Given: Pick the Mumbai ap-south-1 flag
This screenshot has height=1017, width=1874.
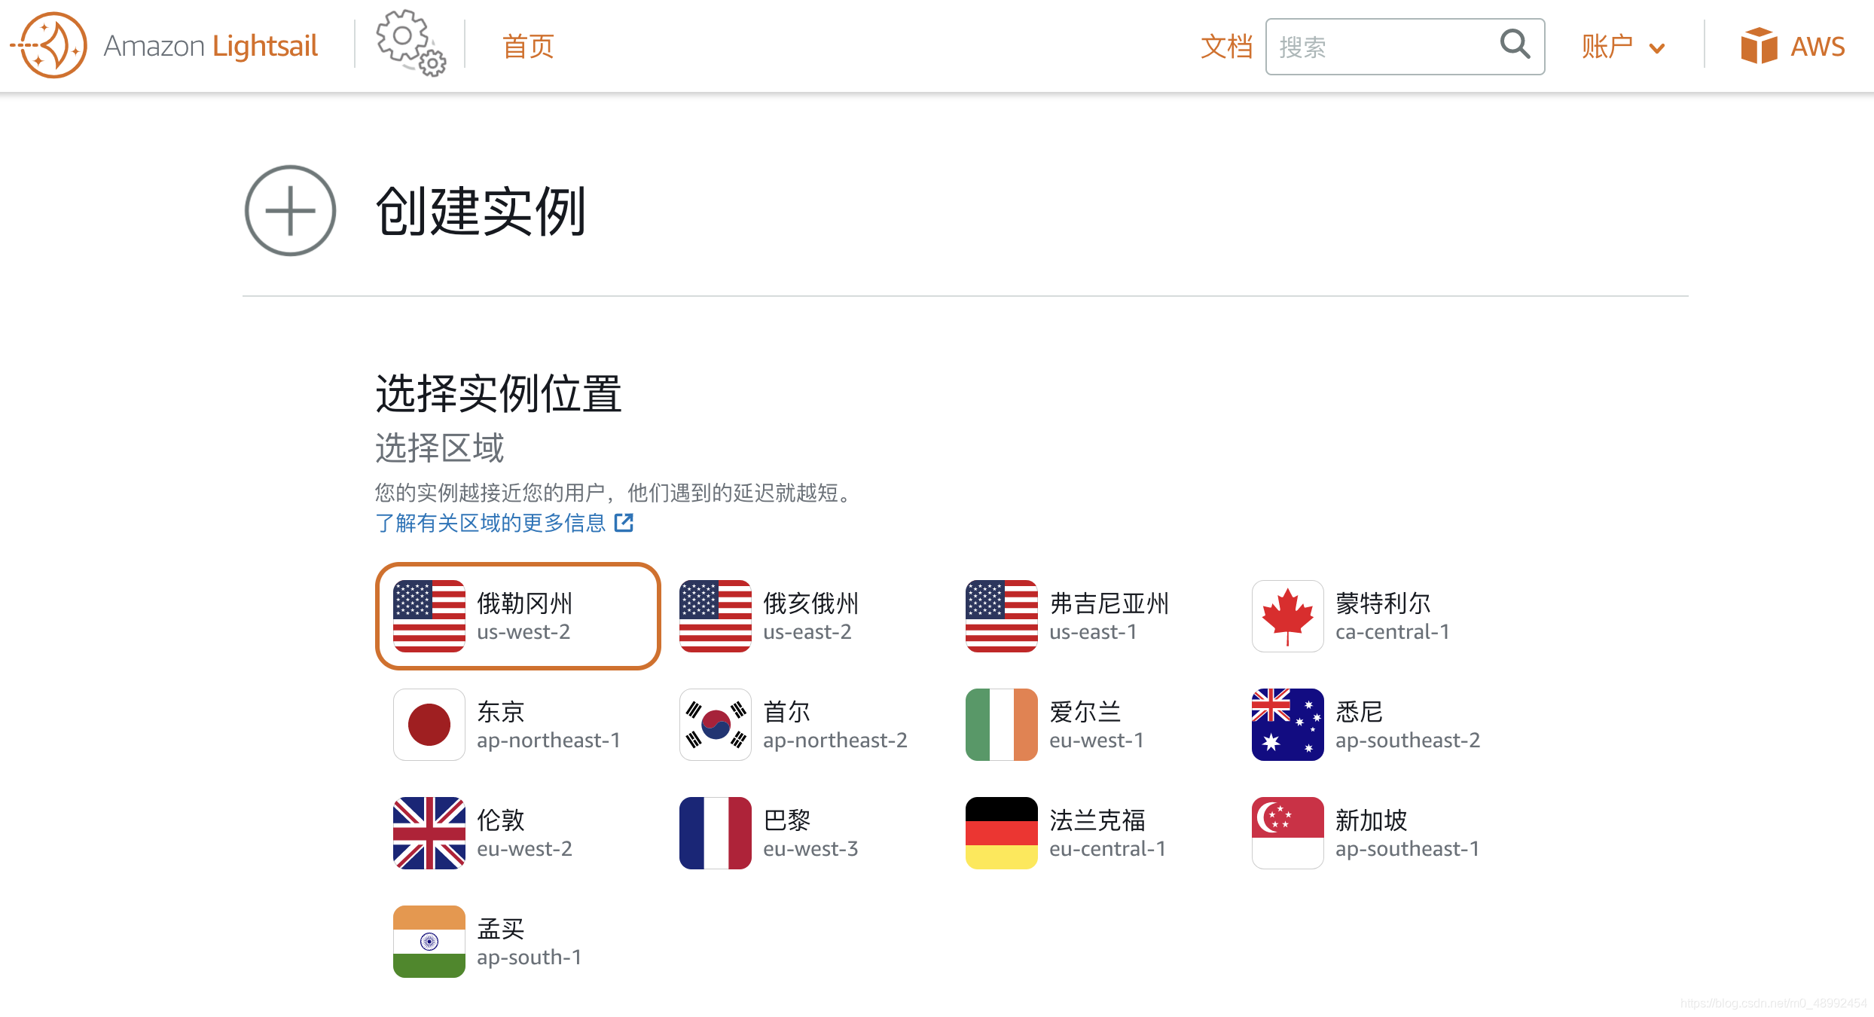Looking at the screenshot, I should (429, 942).
